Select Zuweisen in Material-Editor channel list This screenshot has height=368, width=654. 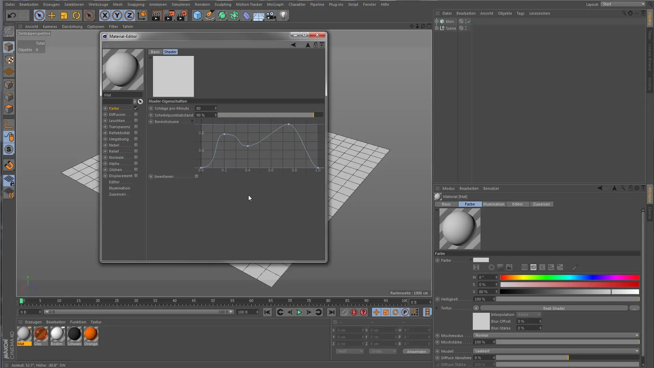point(117,194)
